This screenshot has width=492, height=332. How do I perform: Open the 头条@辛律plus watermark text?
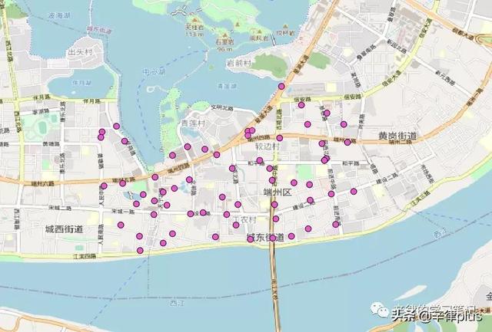[437, 313]
